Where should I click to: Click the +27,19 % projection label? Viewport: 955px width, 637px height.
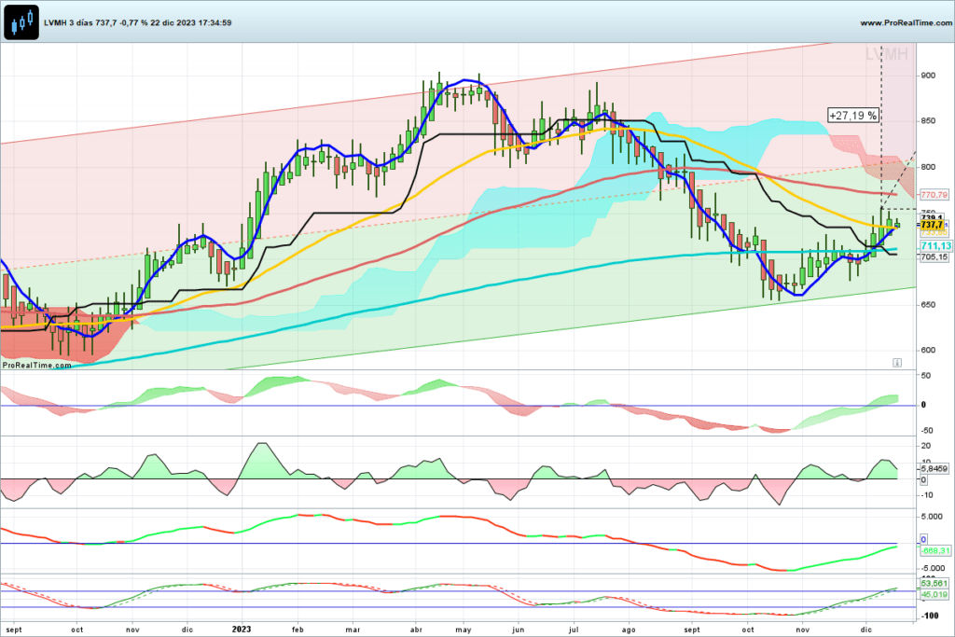click(853, 115)
